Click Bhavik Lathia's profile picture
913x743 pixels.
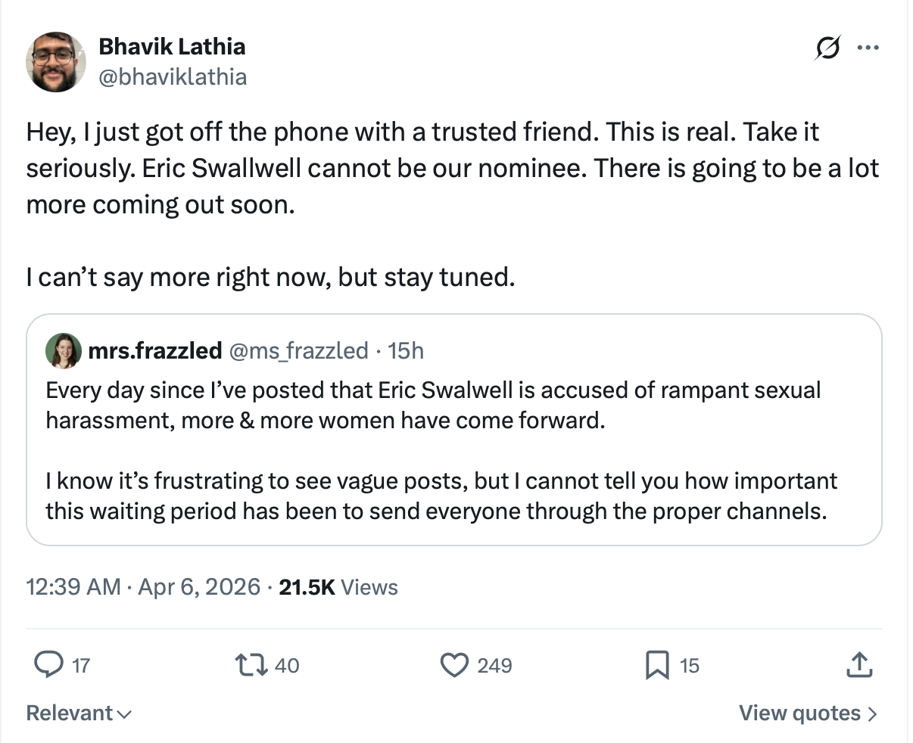click(x=56, y=62)
